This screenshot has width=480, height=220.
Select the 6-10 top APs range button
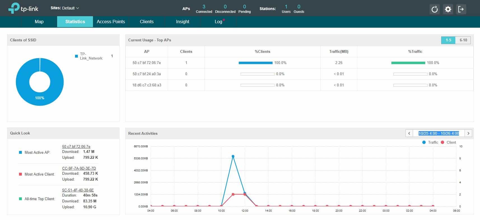pos(463,40)
